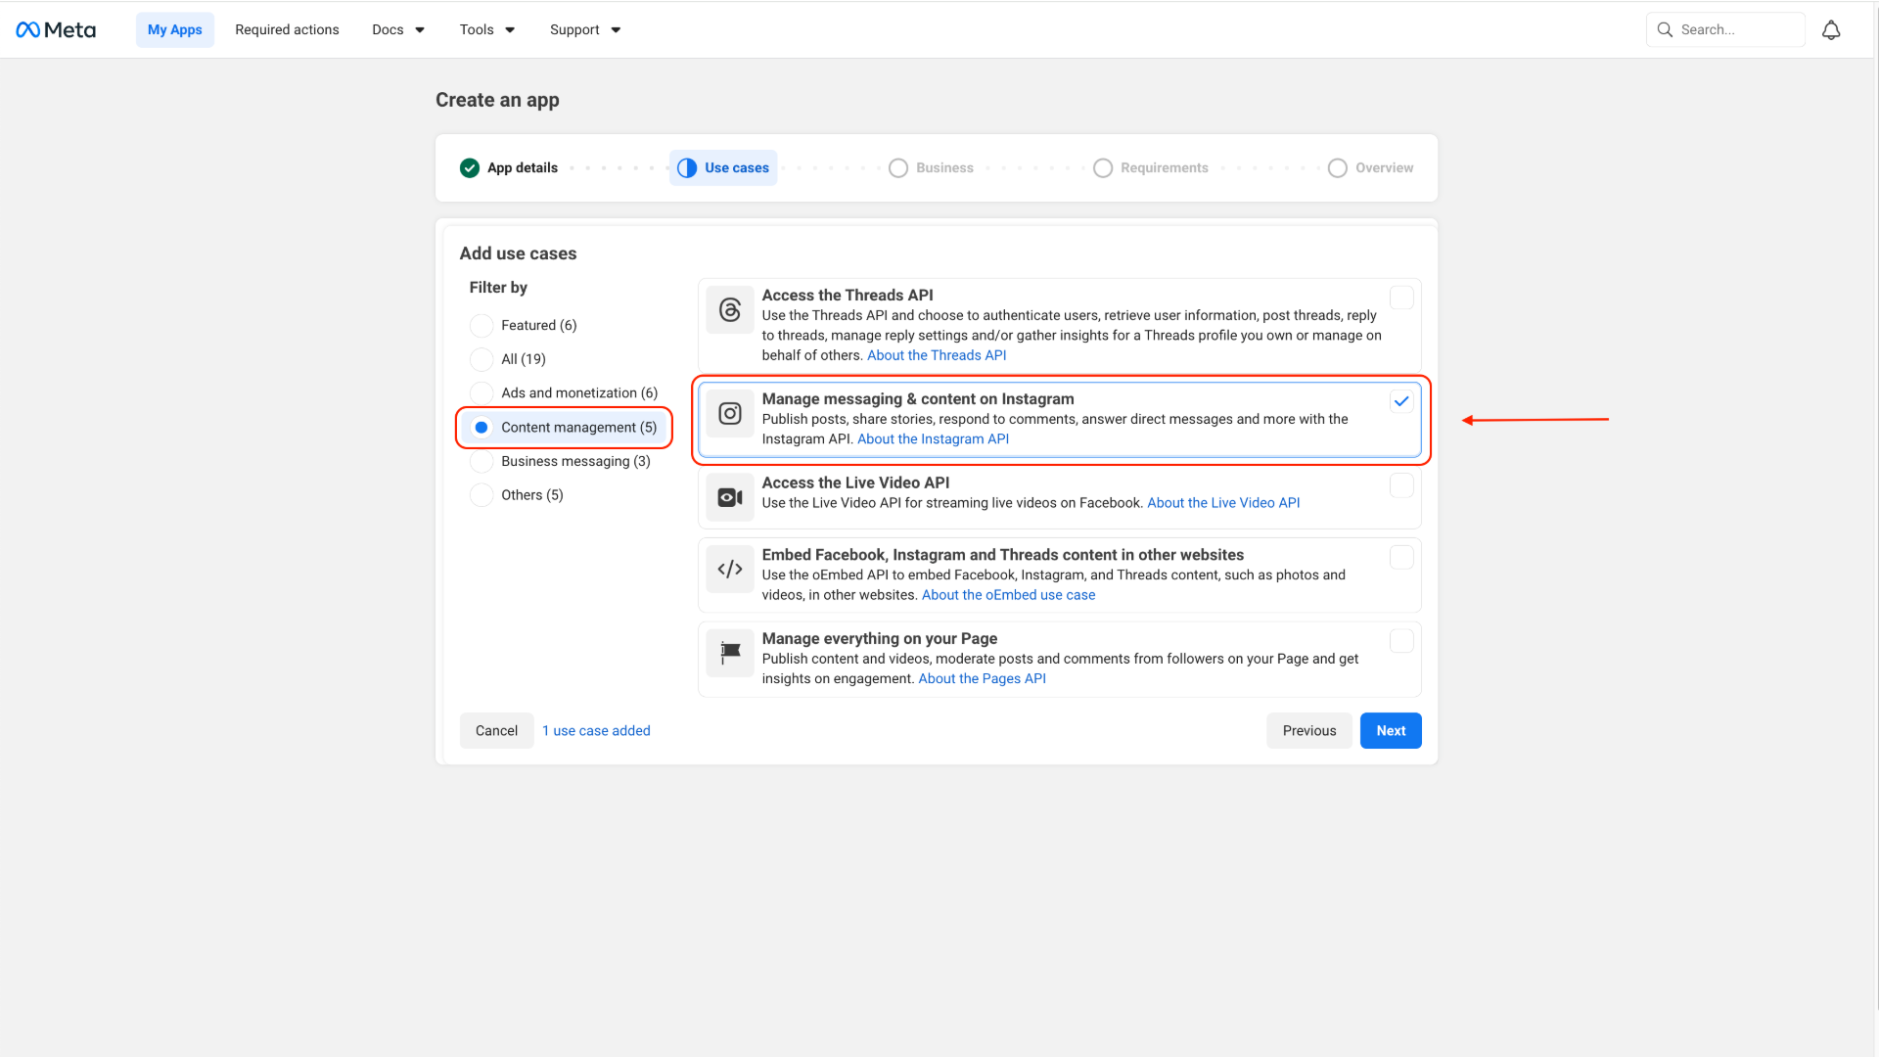Select Business messaging (3) filter
The image size is (1879, 1057).
(x=481, y=461)
